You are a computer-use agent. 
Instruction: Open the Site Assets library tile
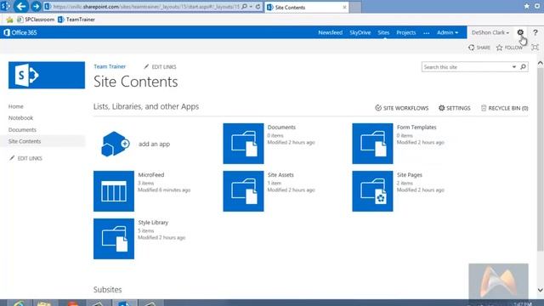[x=243, y=191]
